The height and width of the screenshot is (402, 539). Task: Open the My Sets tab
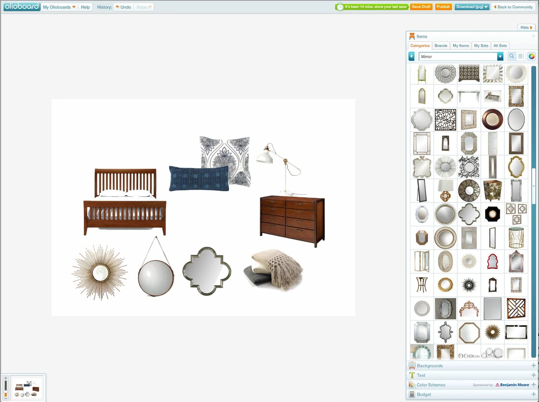point(481,45)
